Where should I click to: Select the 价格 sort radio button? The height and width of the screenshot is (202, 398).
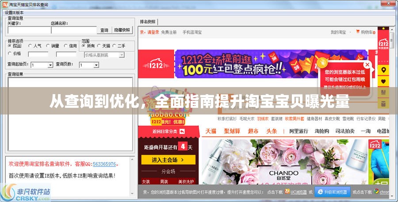click(x=10, y=53)
